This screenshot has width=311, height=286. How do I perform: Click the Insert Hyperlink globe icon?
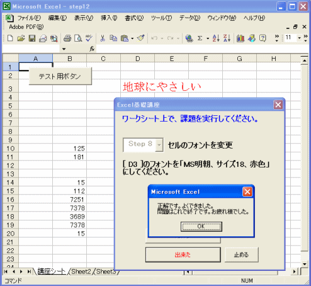click(189, 38)
